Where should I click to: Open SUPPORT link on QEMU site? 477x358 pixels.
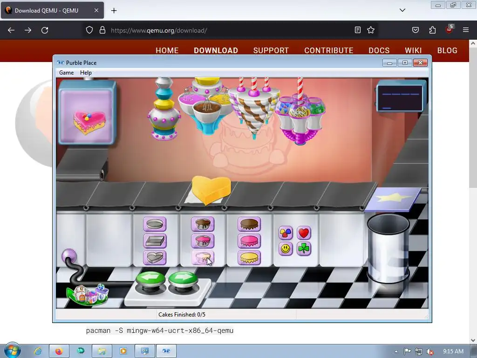point(271,50)
